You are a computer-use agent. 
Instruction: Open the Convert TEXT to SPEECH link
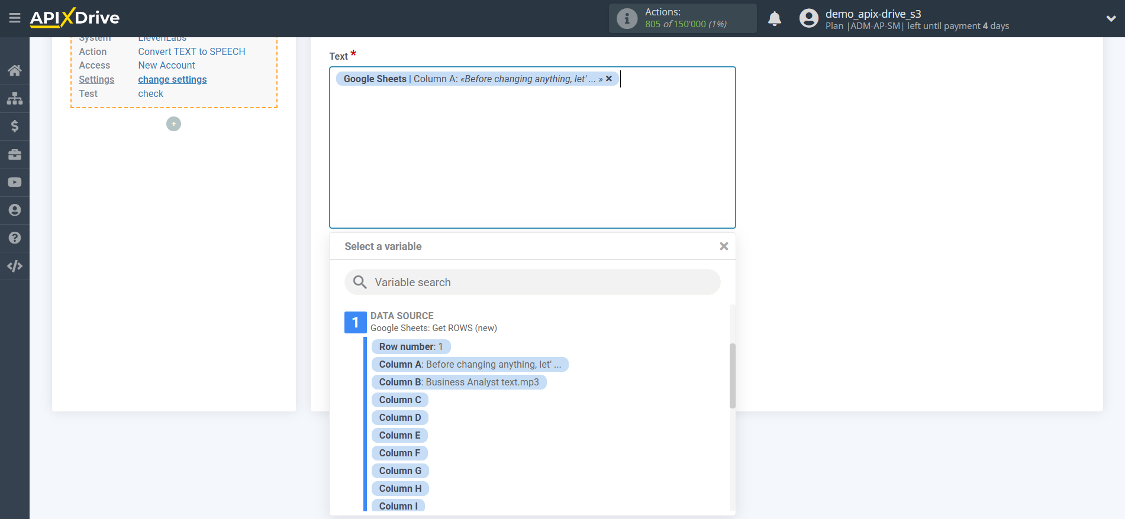tap(192, 51)
